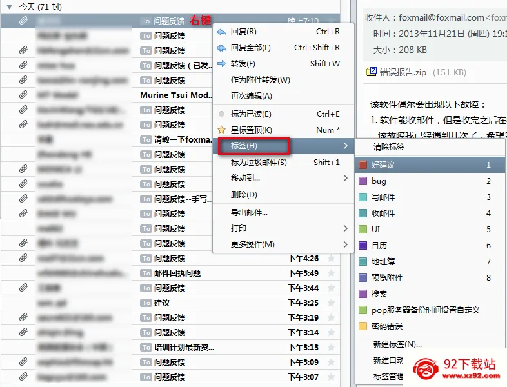Toggle star on the 下午3:25 建议 email
Viewport: 507px width, 387px height.
point(331,303)
